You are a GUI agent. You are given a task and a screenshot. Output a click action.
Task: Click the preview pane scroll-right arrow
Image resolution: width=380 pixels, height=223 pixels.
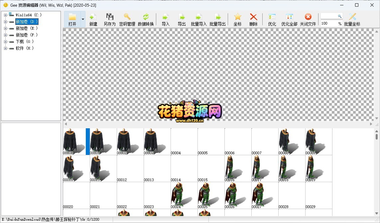pos(371,124)
